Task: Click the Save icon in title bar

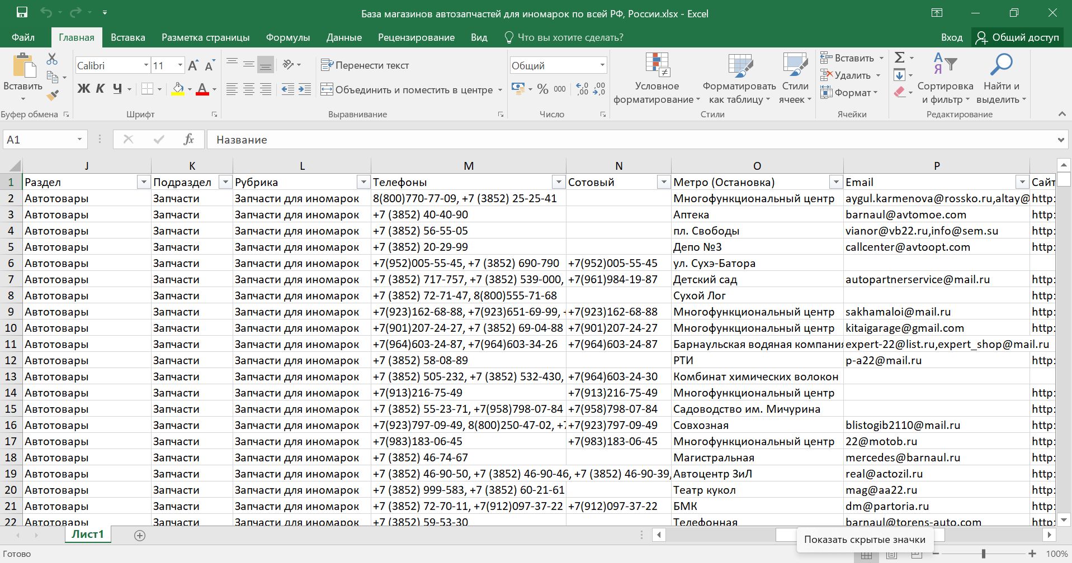Action: click(x=22, y=13)
